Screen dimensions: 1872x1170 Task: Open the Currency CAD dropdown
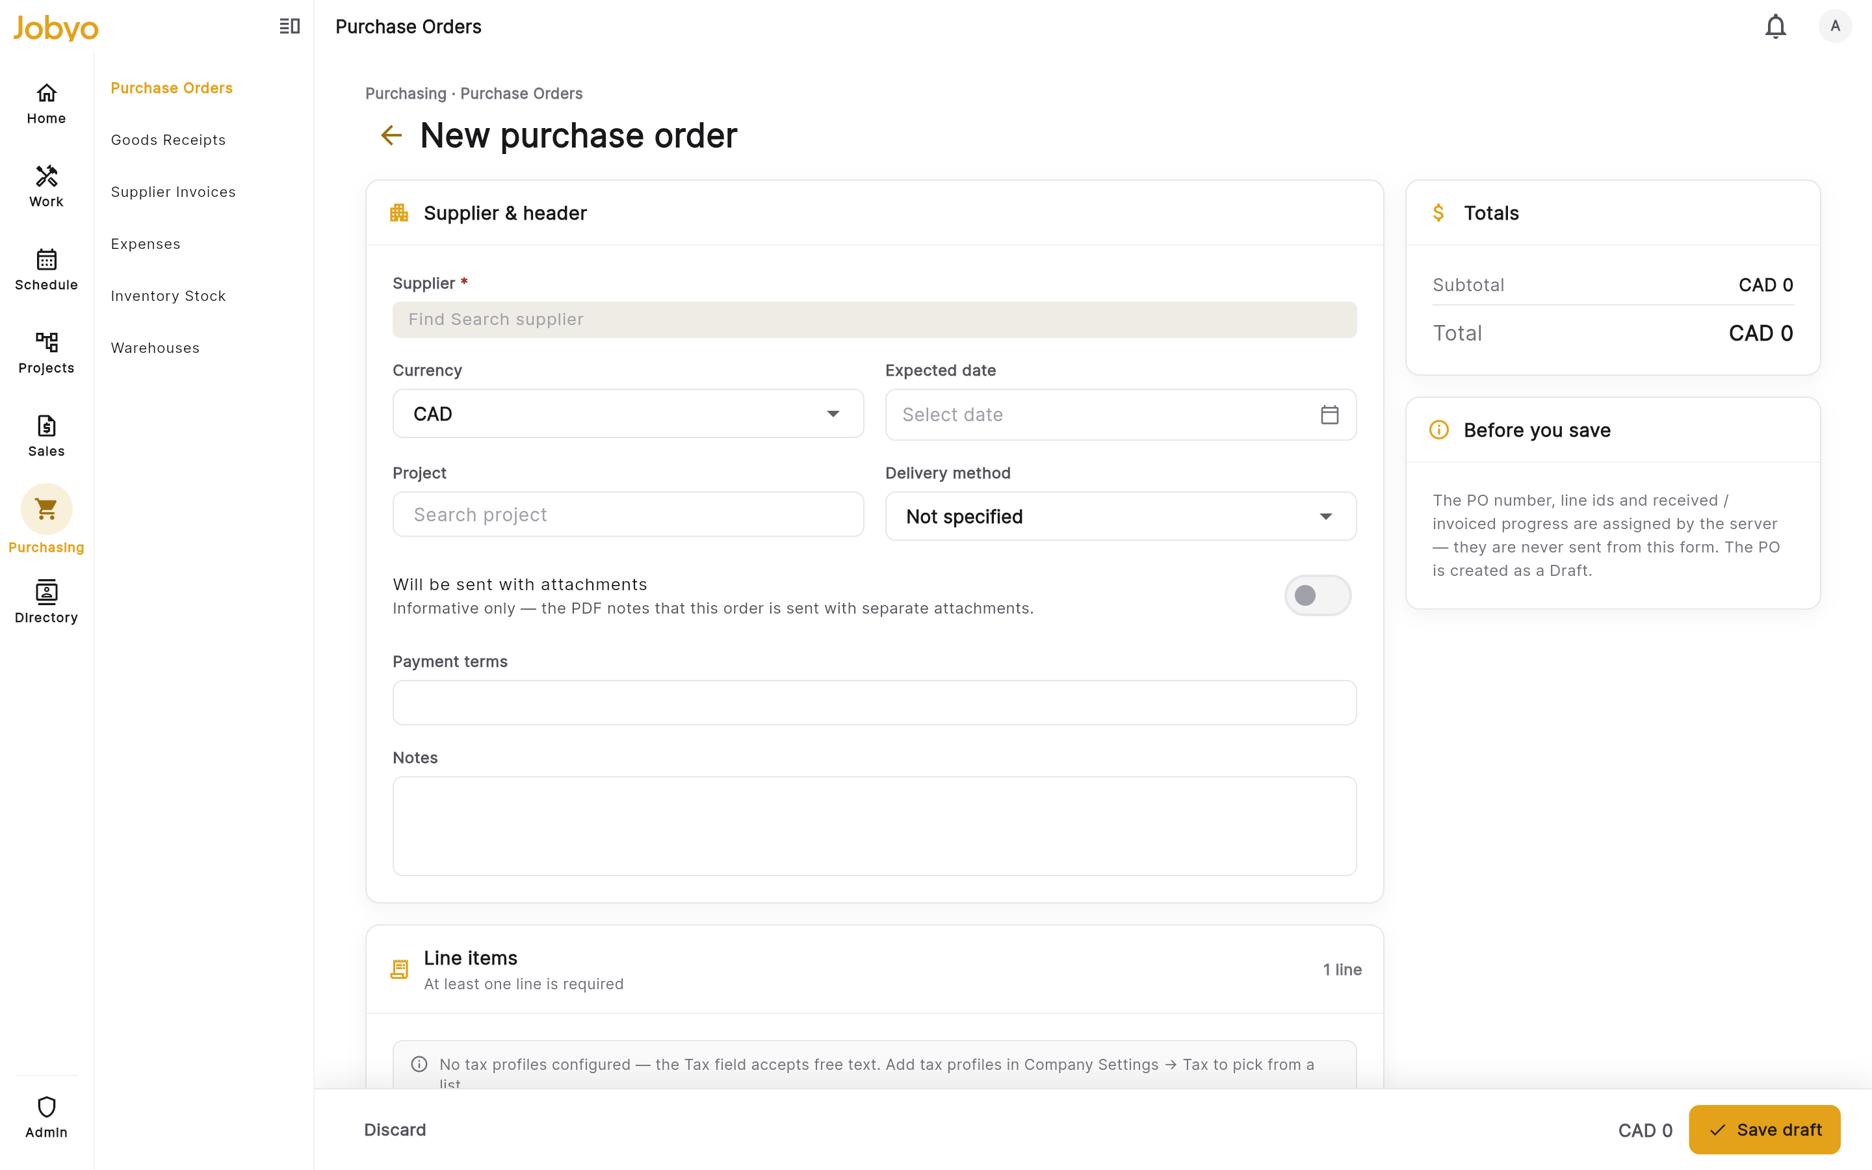pos(628,414)
